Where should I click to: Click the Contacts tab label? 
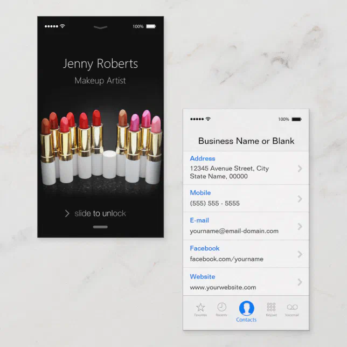pos(246,320)
